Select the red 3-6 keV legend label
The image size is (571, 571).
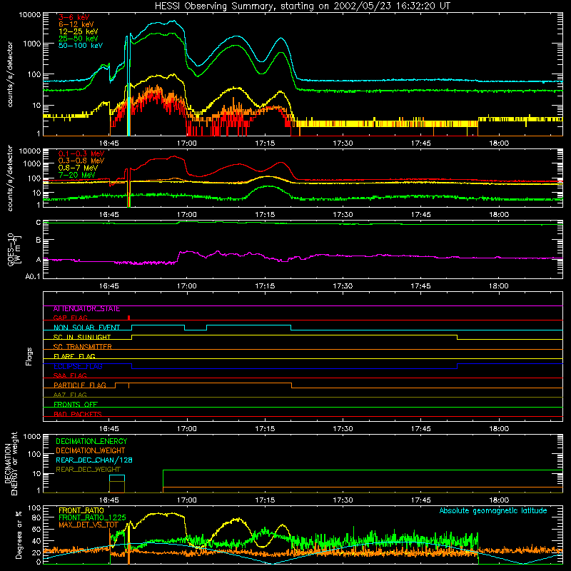coord(74,17)
